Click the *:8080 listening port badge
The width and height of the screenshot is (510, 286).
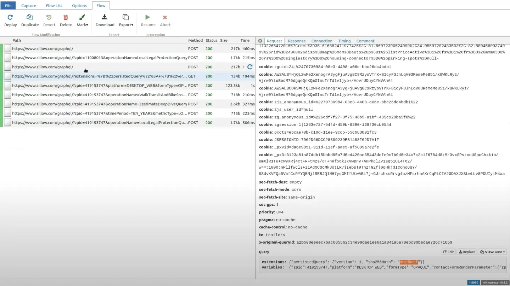(473, 282)
